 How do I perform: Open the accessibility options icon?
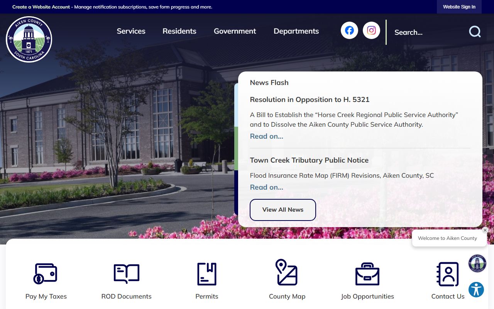point(476,289)
